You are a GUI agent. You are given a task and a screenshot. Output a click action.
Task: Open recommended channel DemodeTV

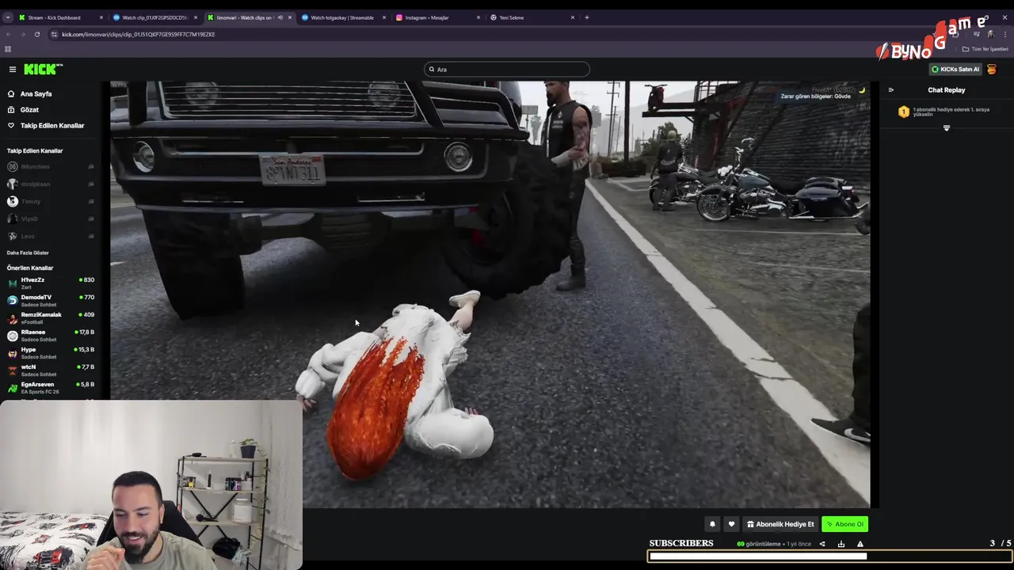49,300
